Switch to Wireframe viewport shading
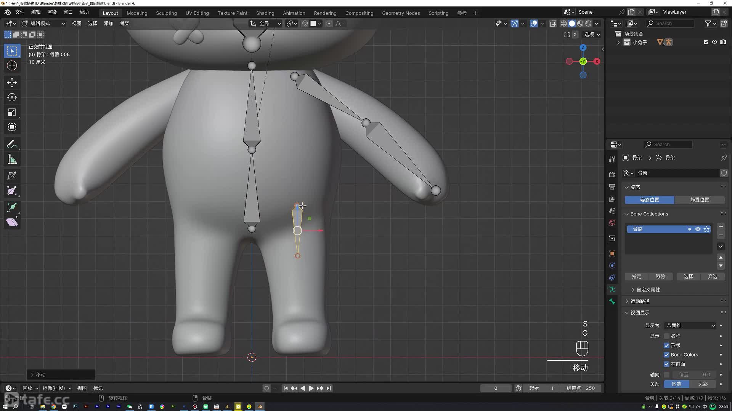This screenshot has width=732, height=411. coord(563,24)
